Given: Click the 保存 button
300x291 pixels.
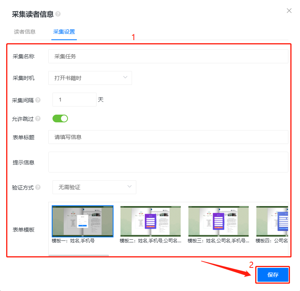Looking at the screenshot, I should point(273,275).
